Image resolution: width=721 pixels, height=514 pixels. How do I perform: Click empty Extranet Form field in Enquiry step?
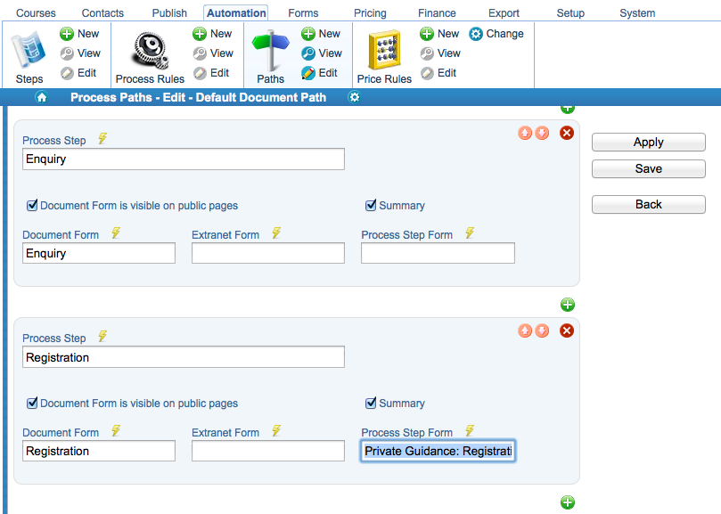pyautogui.click(x=268, y=253)
